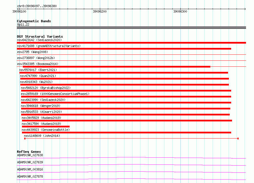
Task: Open ADAM9|NR_027638 transcript label
Action: pos(30,155)
